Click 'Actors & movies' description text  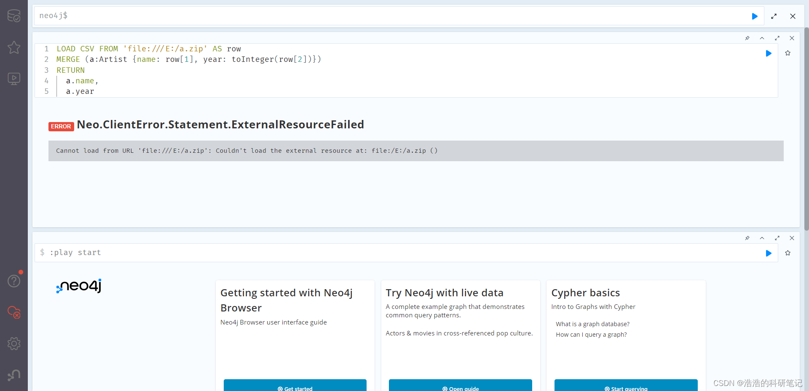(459, 333)
